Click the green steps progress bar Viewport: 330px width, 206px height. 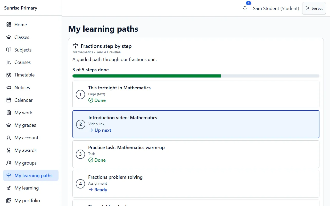(x=196, y=76)
